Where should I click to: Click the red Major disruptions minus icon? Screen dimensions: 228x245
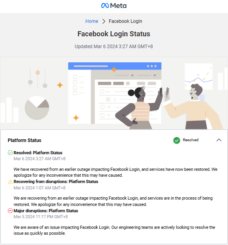[10, 211]
